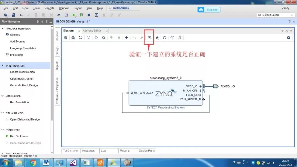The image size is (297, 167).
Task: Open the Flow menu
Action: click(25, 8)
